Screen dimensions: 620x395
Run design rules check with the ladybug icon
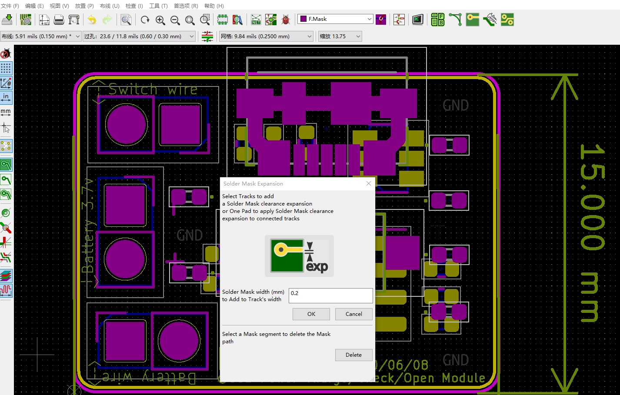(x=286, y=20)
